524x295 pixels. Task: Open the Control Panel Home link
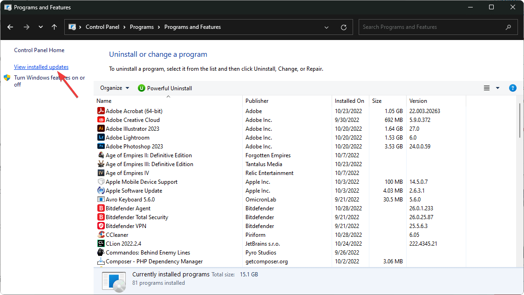39,50
